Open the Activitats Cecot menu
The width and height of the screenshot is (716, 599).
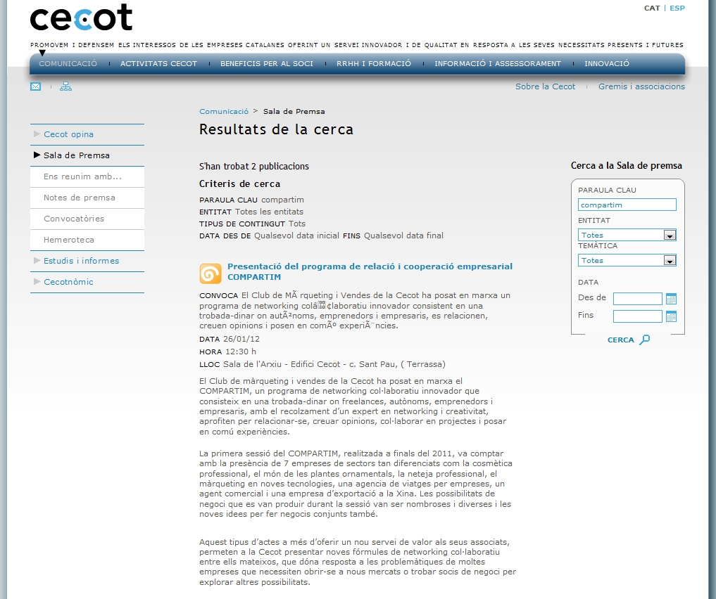point(158,63)
